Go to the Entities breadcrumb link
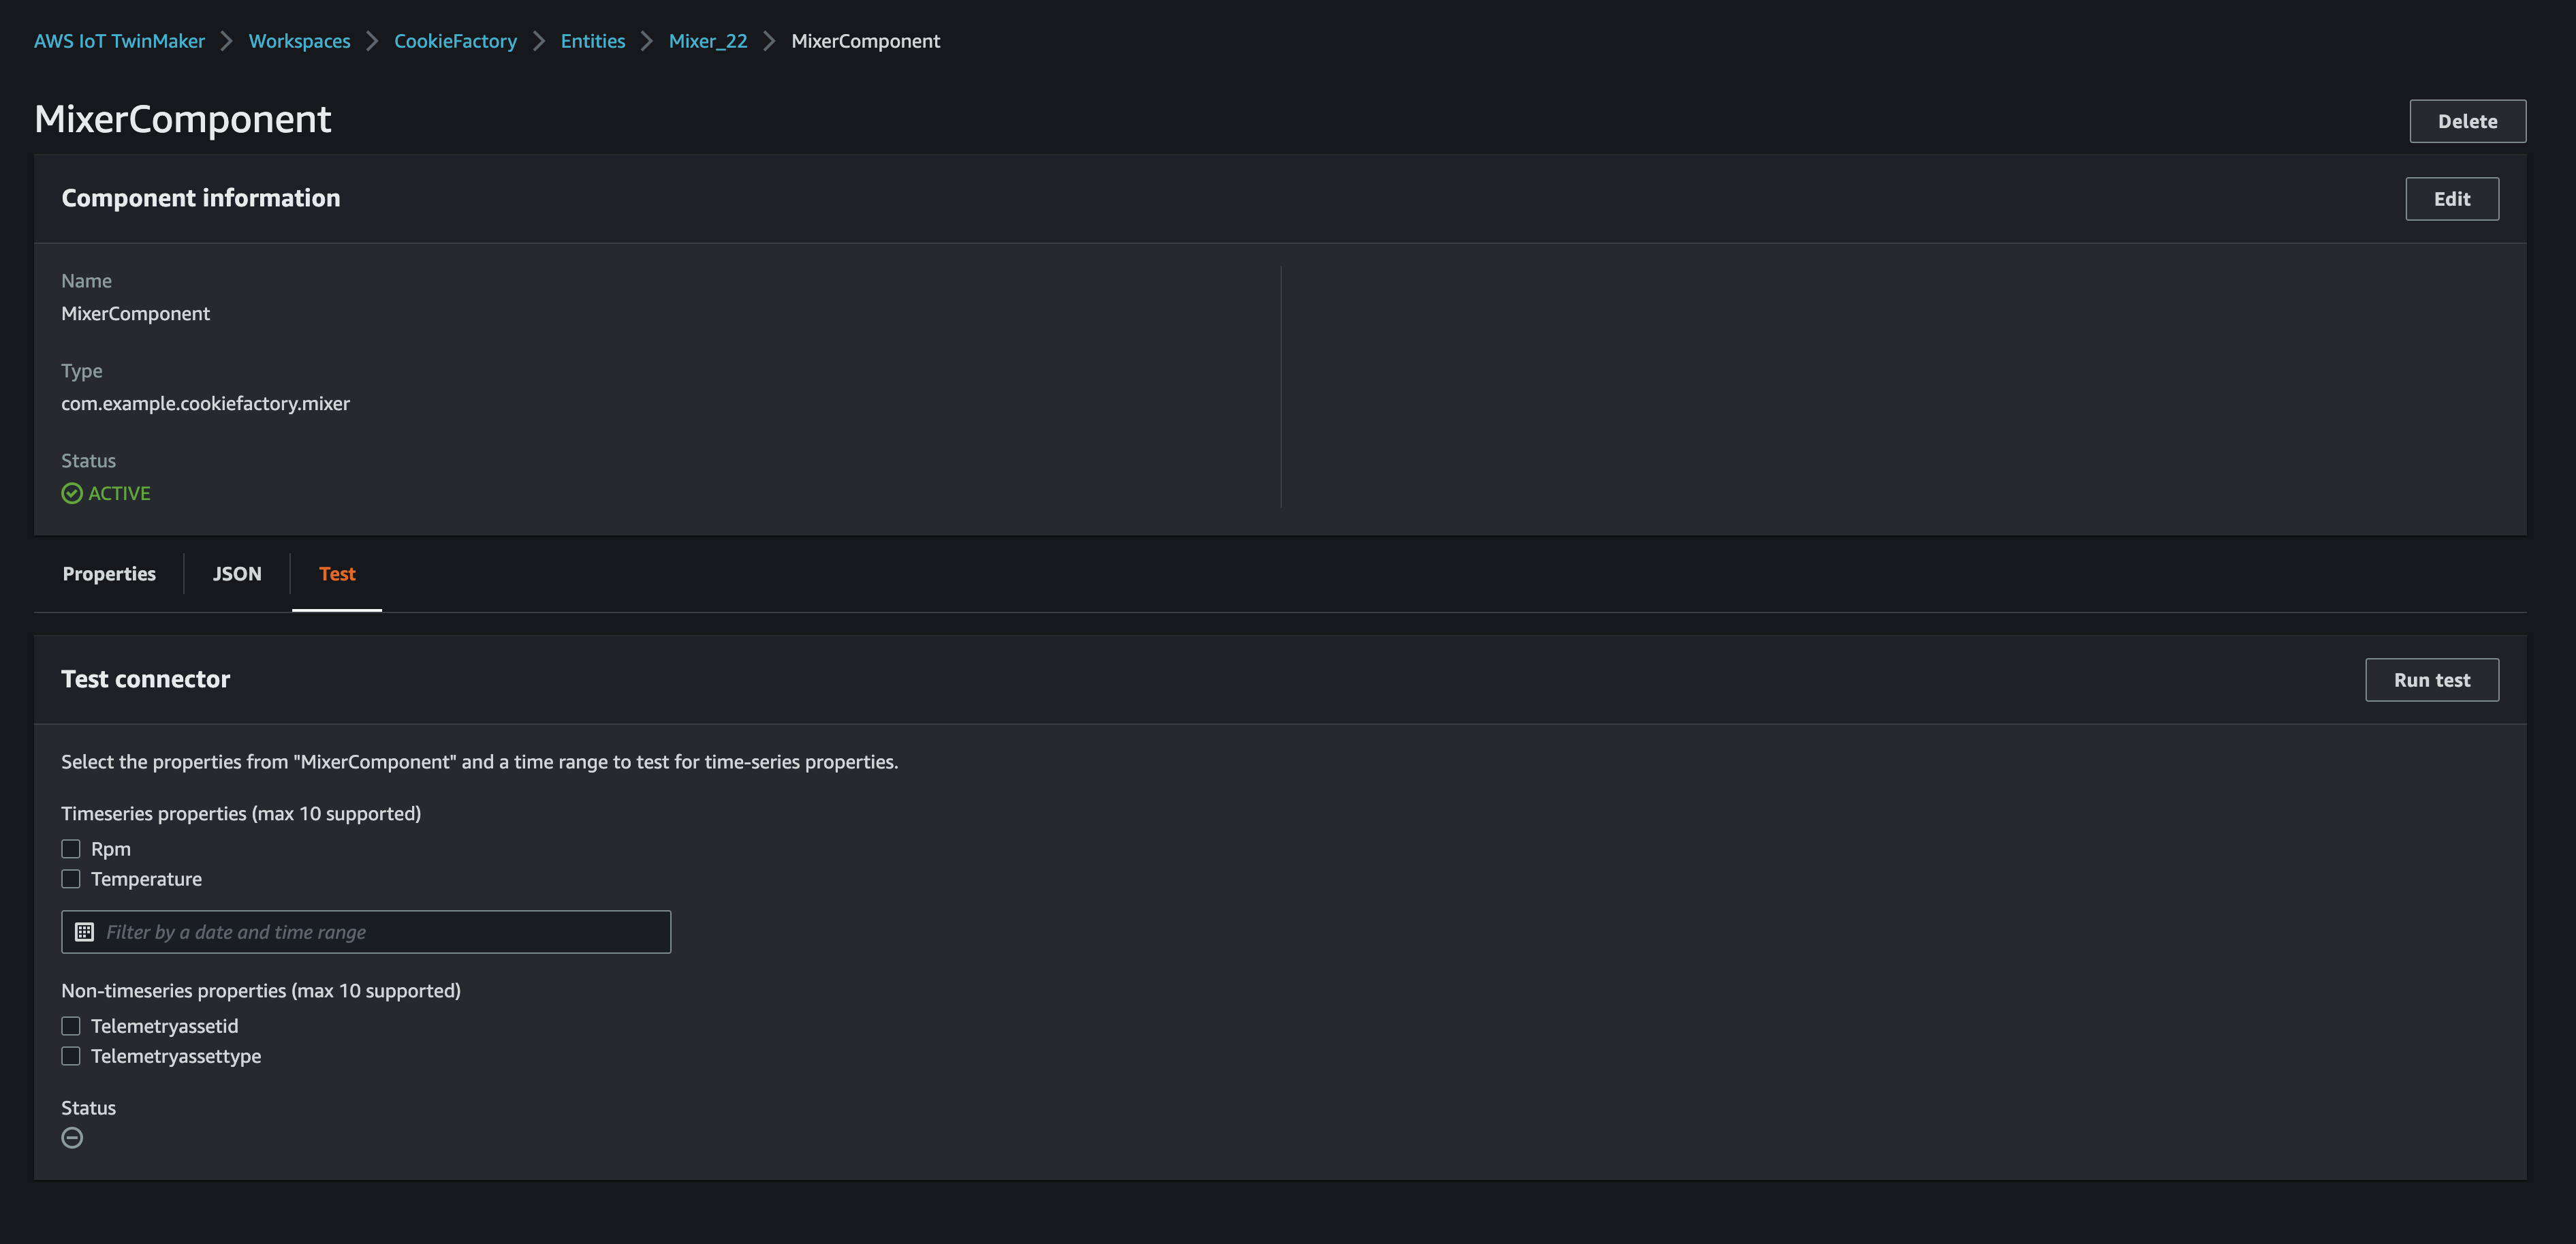 [x=592, y=41]
